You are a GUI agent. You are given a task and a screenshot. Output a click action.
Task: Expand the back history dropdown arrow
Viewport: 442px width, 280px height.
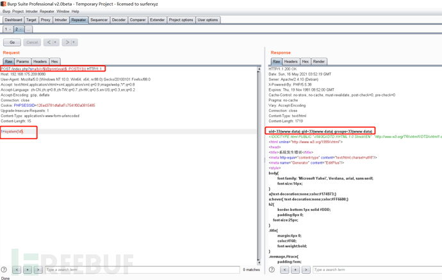[56, 42]
